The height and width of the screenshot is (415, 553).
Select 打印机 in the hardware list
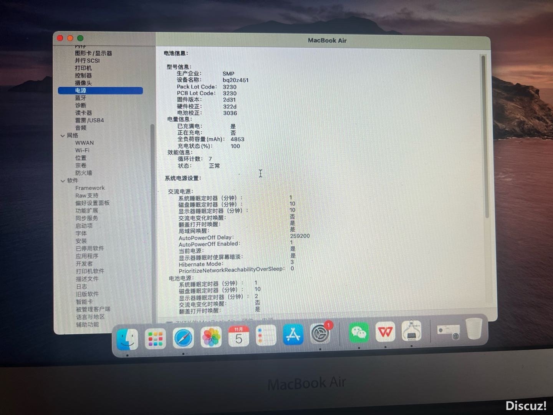(83, 68)
